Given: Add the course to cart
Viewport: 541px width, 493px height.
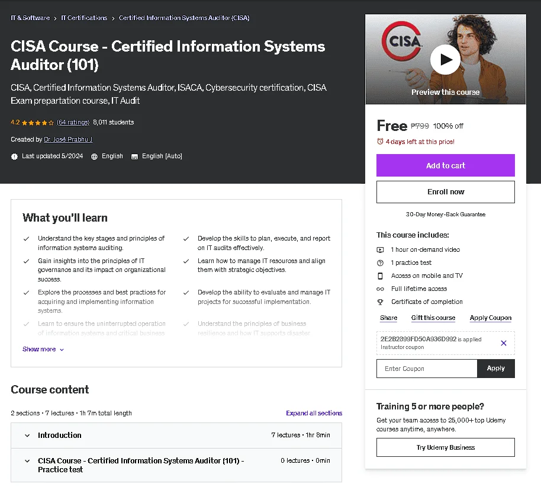Looking at the screenshot, I should tap(446, 165).
